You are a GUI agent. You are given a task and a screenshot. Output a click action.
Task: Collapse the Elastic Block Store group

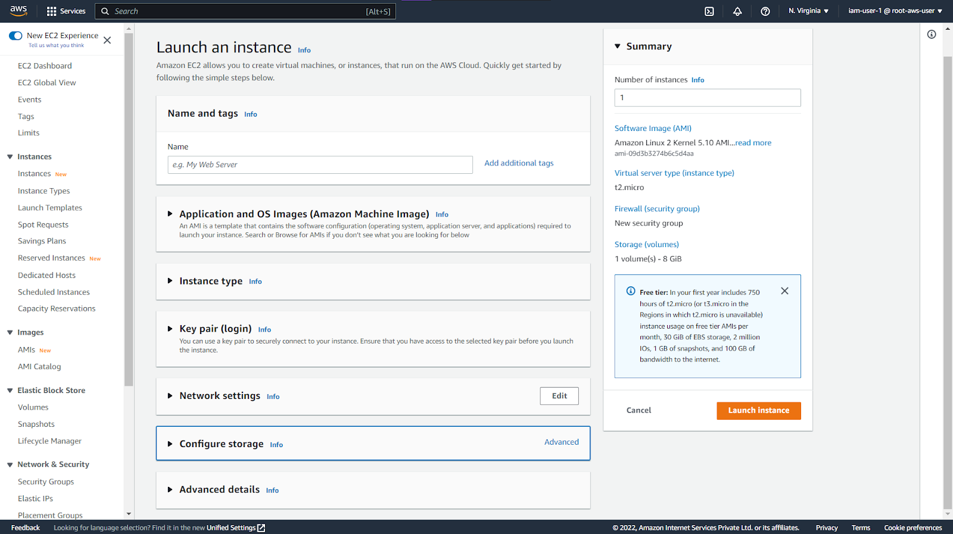[10, 391]
